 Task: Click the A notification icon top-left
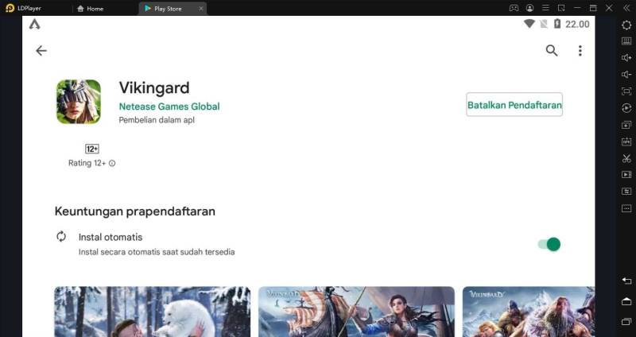34,25
